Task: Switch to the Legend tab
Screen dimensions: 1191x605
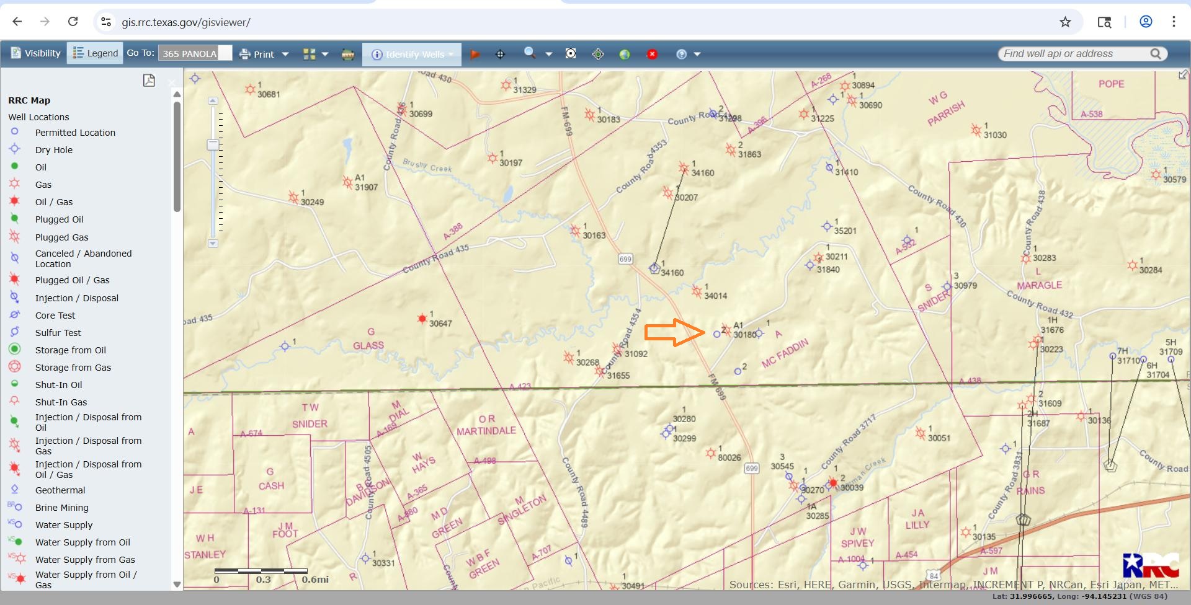Action: tap(95, 54)
